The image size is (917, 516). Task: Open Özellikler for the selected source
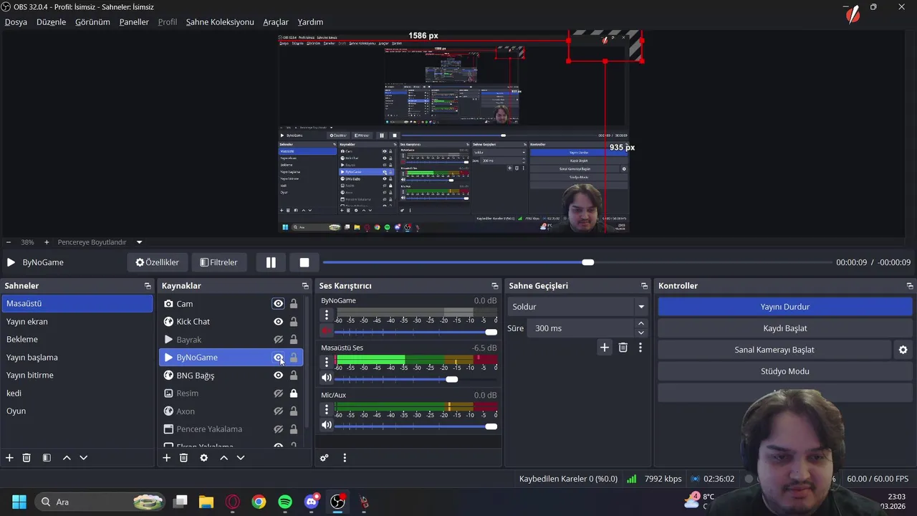click(x=158, y=262)
